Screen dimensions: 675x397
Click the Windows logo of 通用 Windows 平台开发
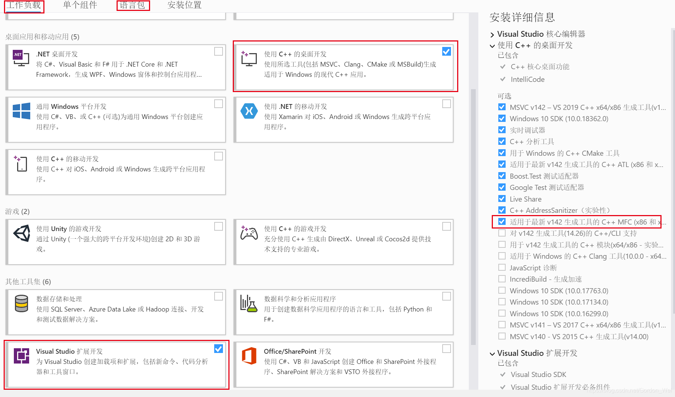[21, 111]
